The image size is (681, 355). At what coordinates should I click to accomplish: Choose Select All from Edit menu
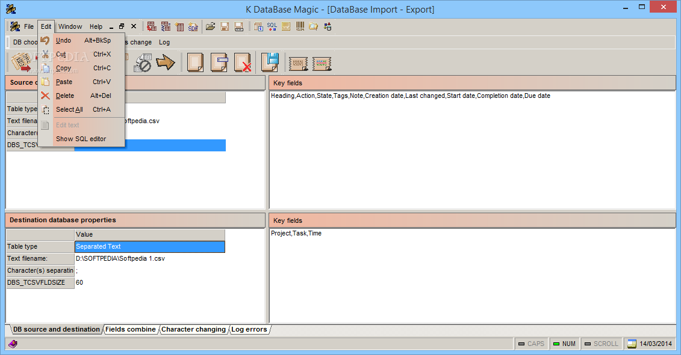[x=82, y=110]
